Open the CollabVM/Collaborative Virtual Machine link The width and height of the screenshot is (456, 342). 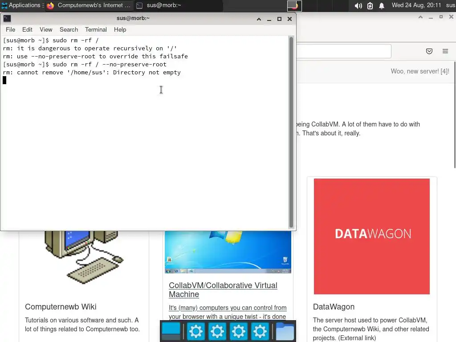[223, 289]
